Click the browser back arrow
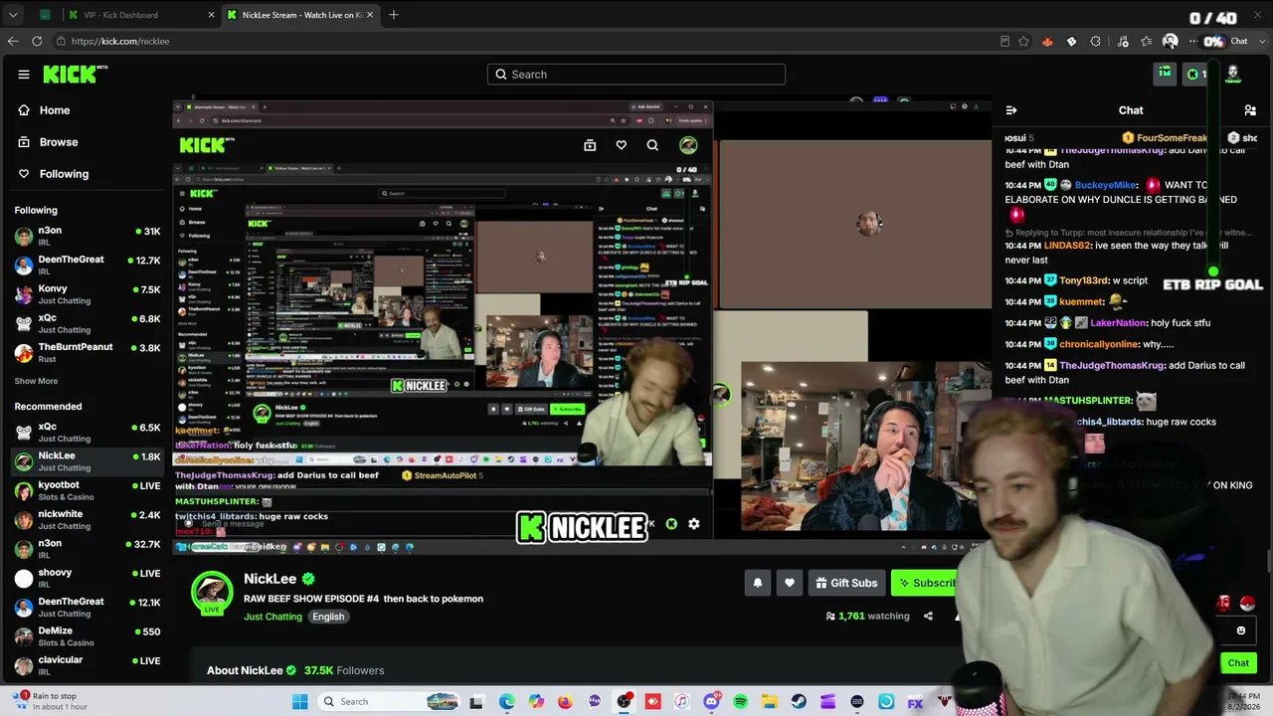 pyautogui.click(x=13, y=41)
